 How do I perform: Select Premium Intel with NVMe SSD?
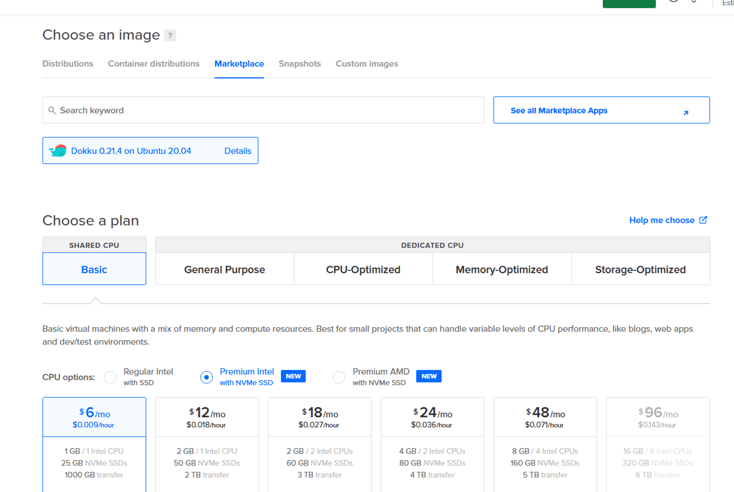point(206,377)
